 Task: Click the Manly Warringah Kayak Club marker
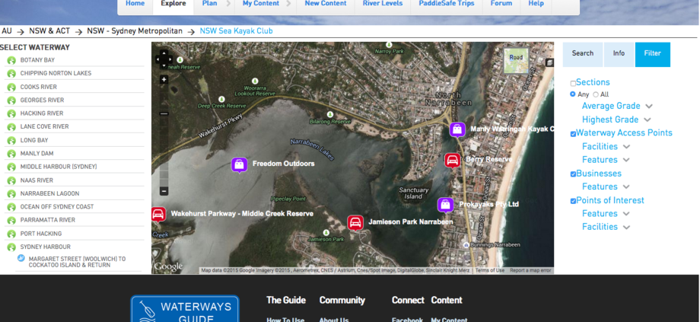coord(457,130)
